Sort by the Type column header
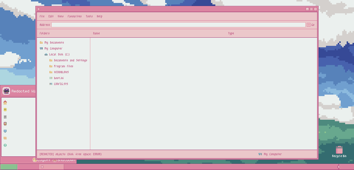354x170 pixels. (231, 33)
